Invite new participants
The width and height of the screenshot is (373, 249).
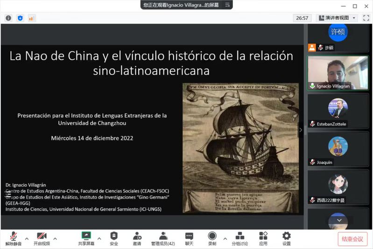(x=137, y=239)
